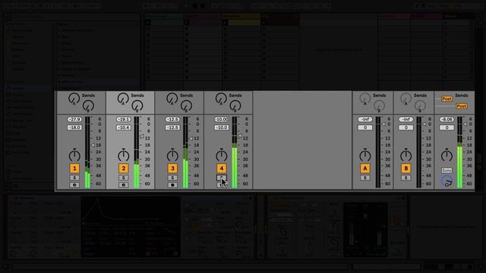Toggle track 2 activator button

coord(123,168)
